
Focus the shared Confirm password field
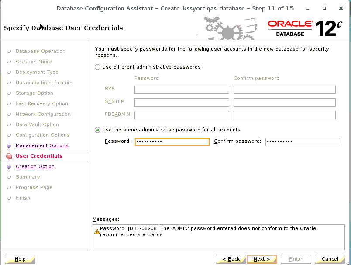tap(302, 142)
